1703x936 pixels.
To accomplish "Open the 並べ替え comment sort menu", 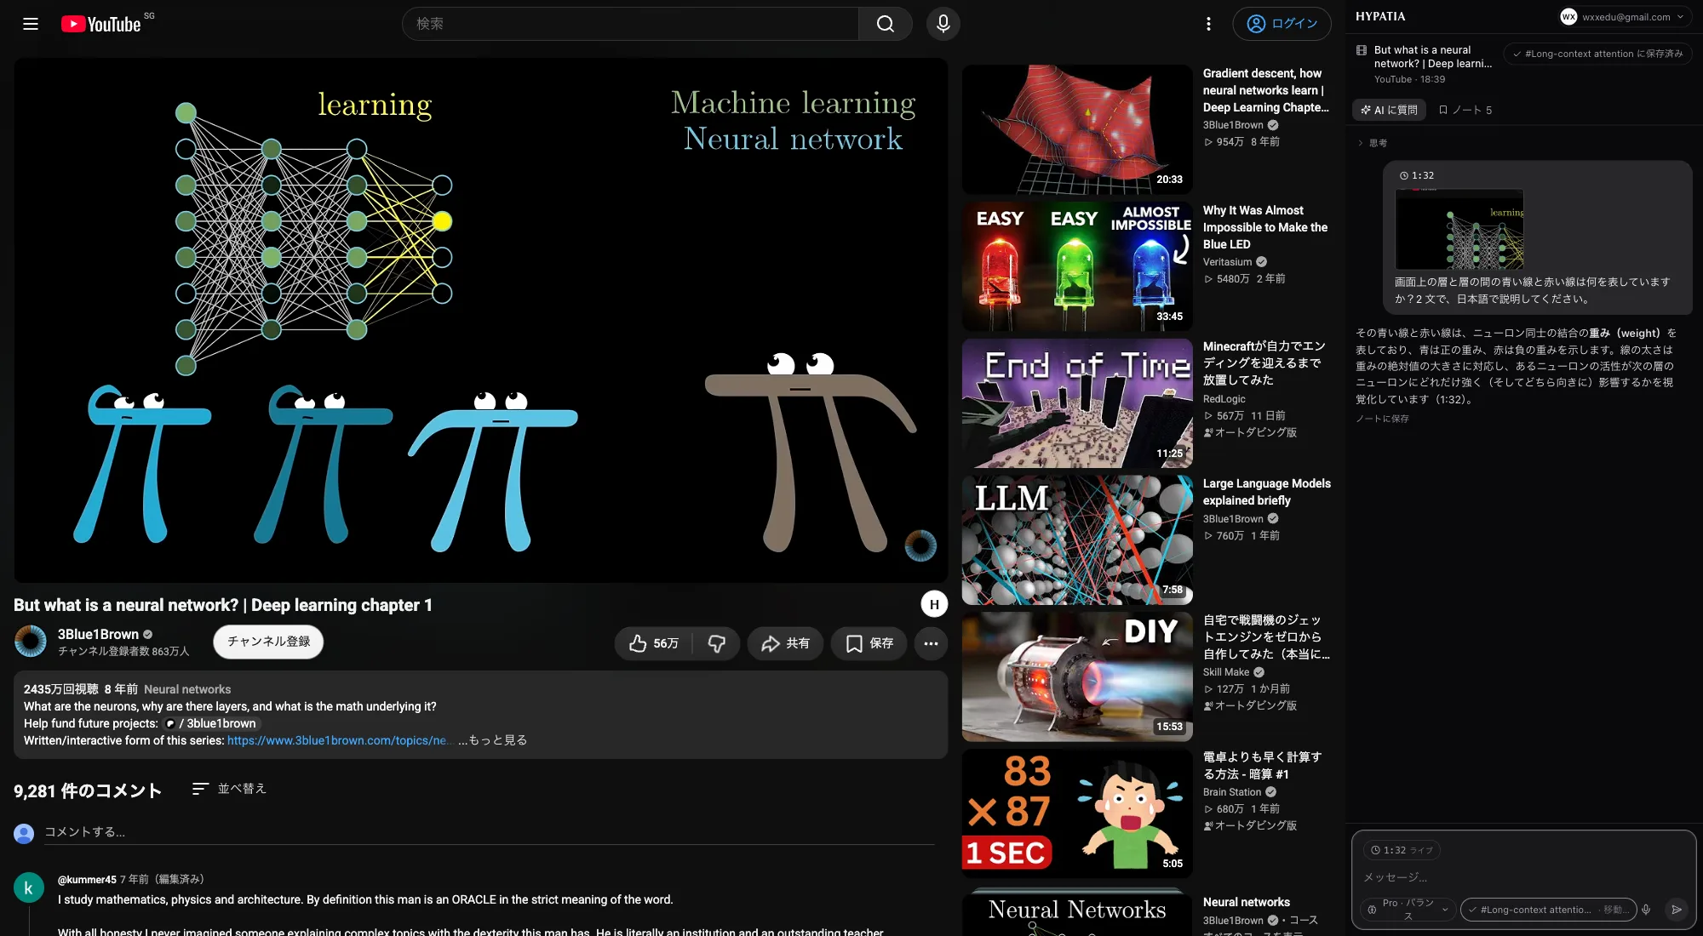I will [229, 789].
